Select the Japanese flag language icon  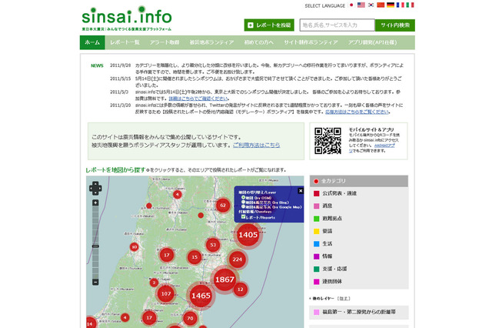tap(351, 5)
